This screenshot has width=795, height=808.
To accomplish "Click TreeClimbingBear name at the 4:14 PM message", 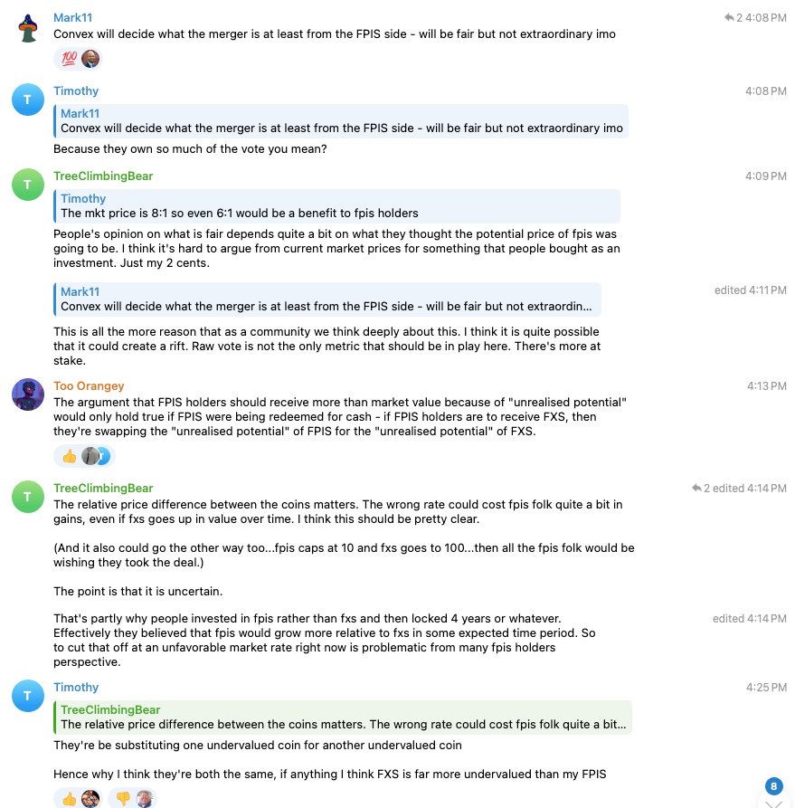I will pos(103,489).
